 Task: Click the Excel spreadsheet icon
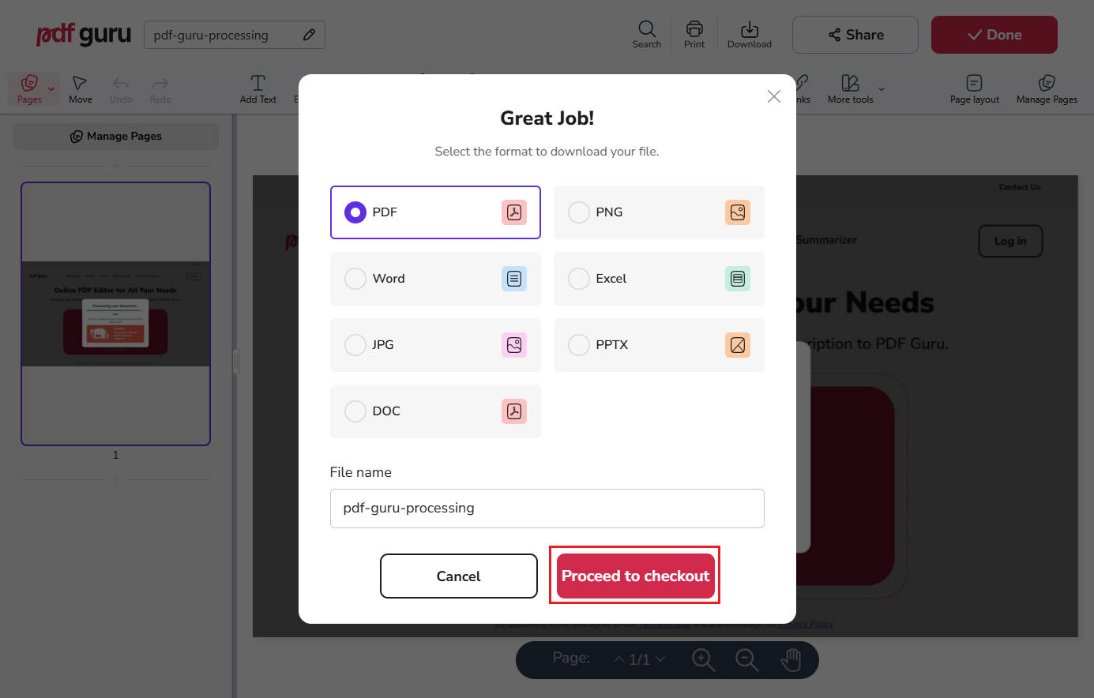pos(738,279)
